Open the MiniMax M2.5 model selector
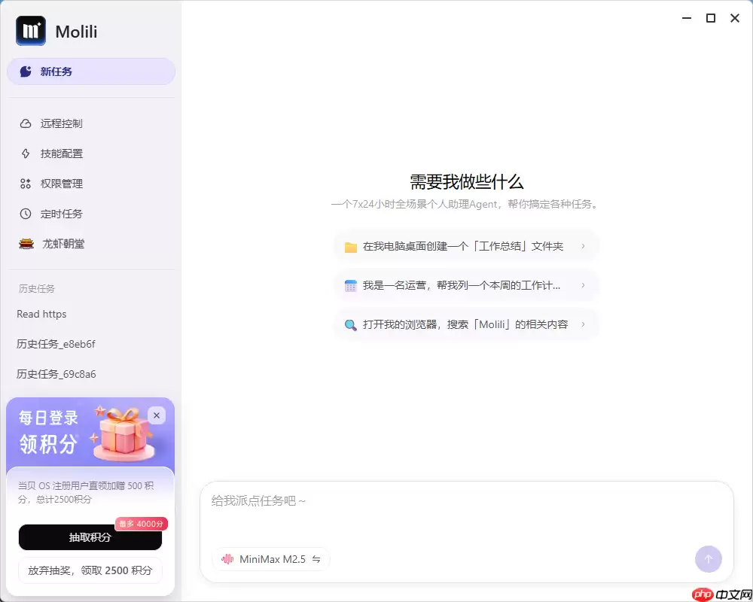Screen dimensions: 753x602 point(270,559)
